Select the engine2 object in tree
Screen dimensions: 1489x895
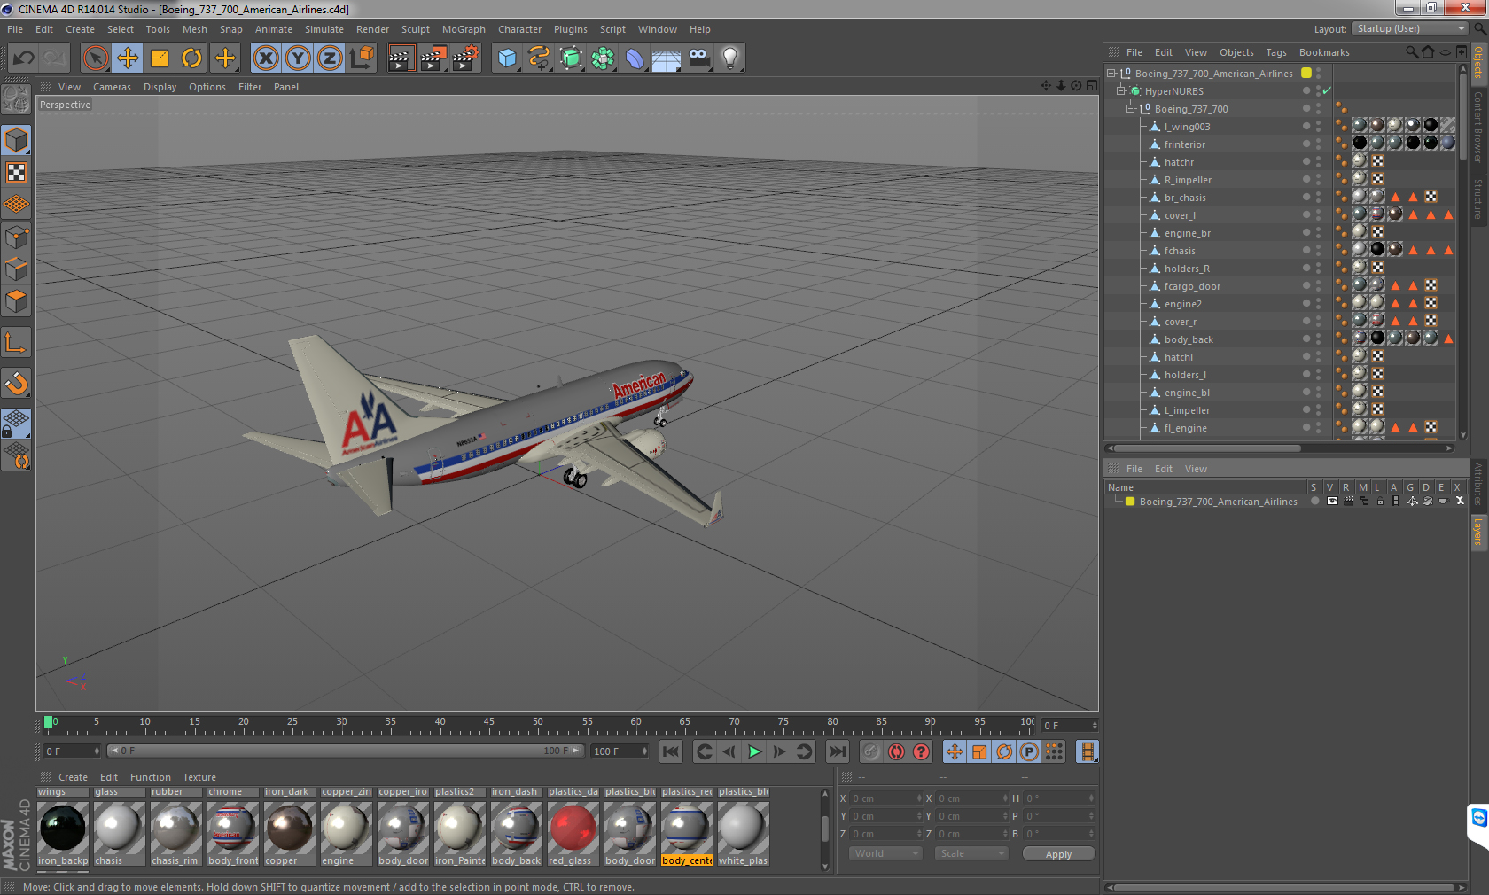[x=1183, y=304]
